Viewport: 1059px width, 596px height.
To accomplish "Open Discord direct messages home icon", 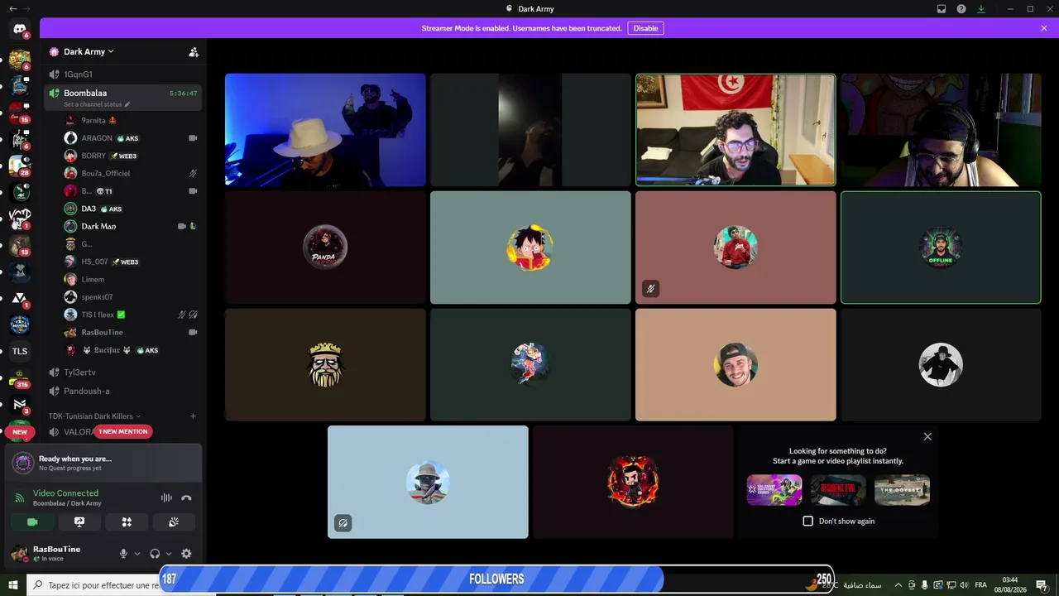I will click(20, 29).
